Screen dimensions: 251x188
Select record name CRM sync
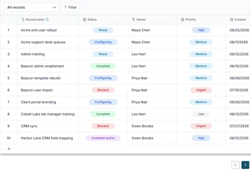pos(29,126)
